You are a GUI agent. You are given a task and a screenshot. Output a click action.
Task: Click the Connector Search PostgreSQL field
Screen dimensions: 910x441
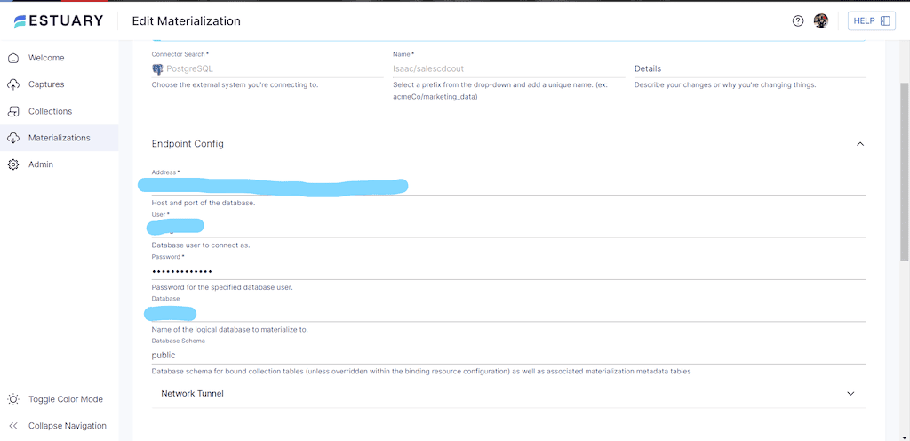click(x=267, y=68)
